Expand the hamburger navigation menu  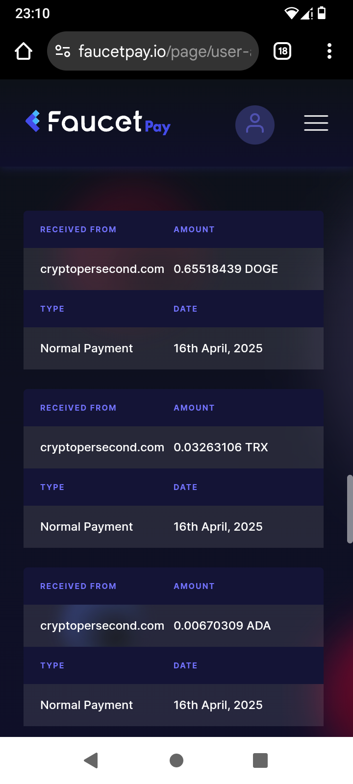[x=316, y=123]
